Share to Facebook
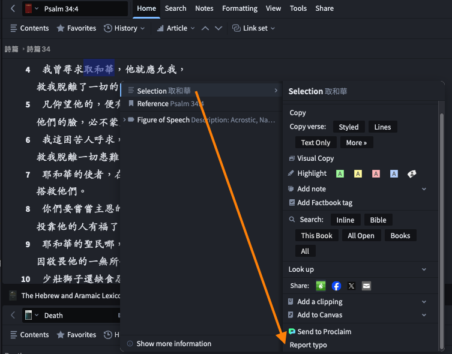Screen dimensions: 452x354 click(336, 286)
